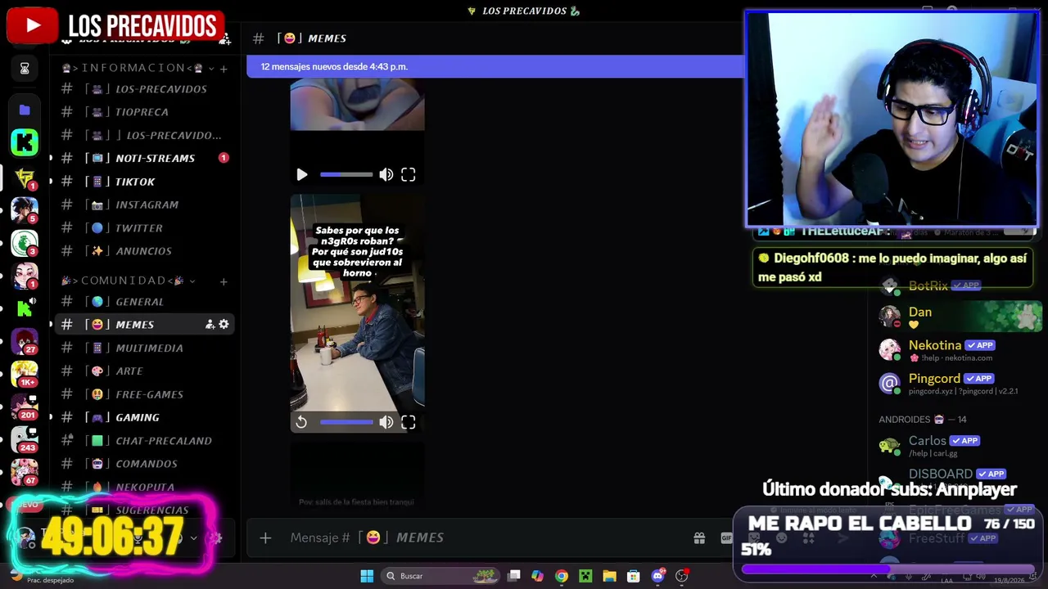1048x589 pixels.
Task: Open the Windows Start menu
Action: click(x=367, y=576)
